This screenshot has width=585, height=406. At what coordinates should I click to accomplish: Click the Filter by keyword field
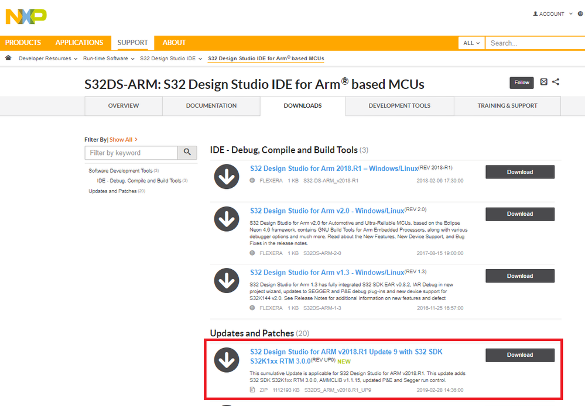click(x=131, y=153)
